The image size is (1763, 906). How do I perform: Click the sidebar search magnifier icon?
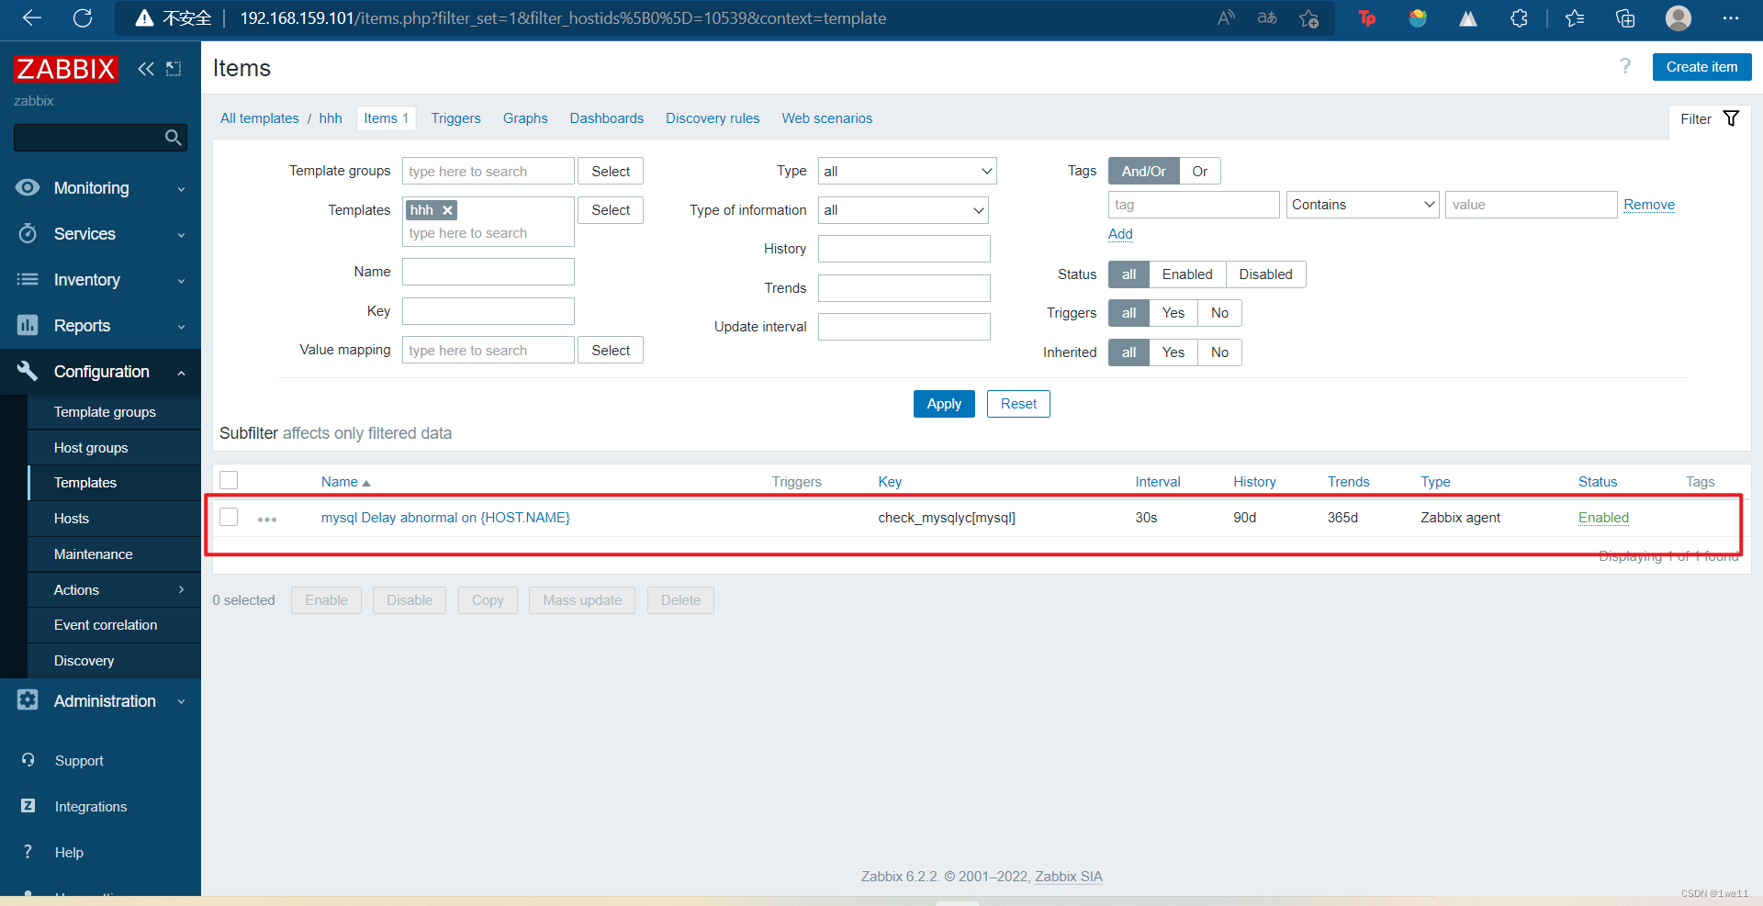click(173, 138)
